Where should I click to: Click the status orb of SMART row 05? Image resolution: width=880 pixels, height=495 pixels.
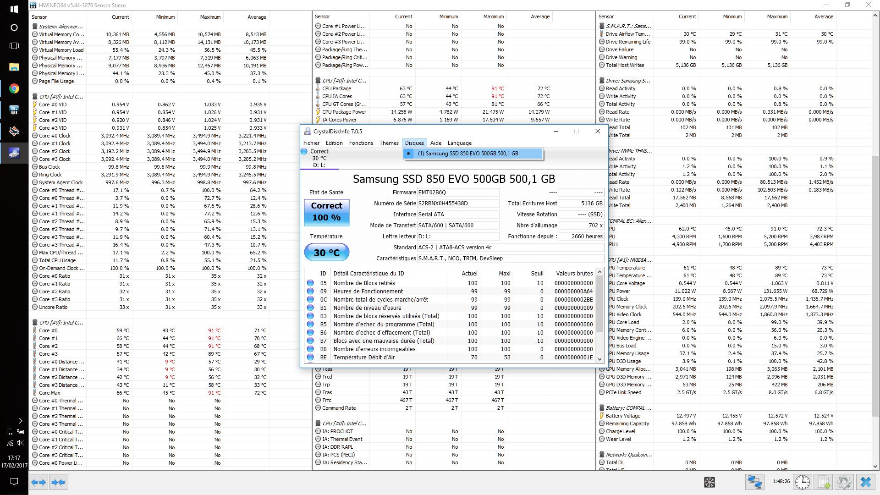pos(310,283)
